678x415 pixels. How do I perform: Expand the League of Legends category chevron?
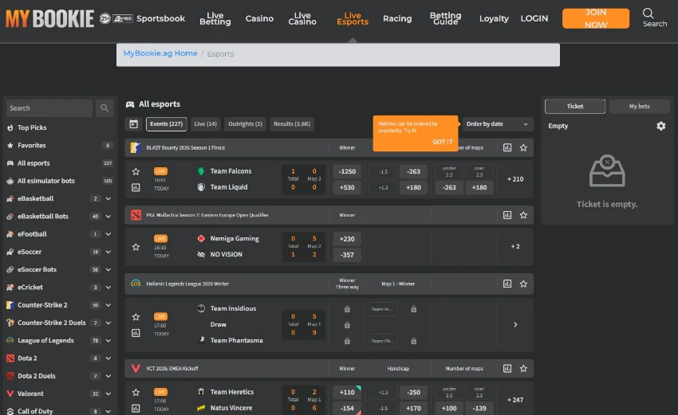point(108,340)
